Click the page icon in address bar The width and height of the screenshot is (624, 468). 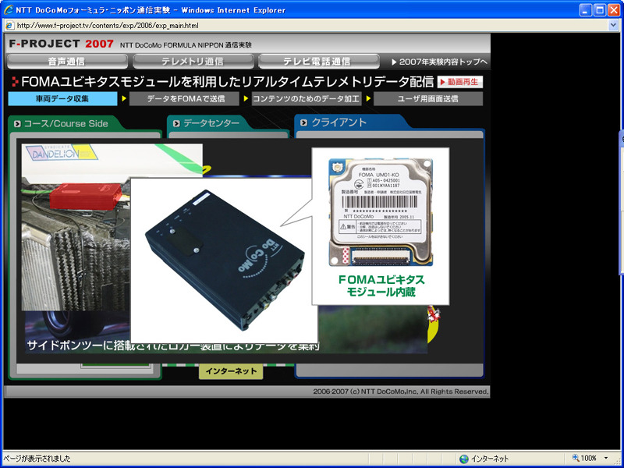coord(10,26)
